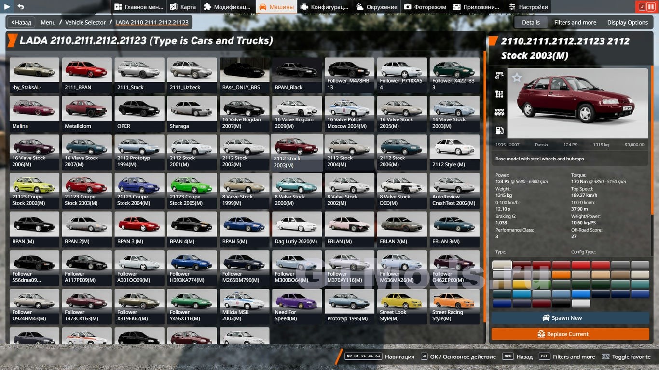
Task: Open the Фоторежим photo mode tab
Action: 425,7
